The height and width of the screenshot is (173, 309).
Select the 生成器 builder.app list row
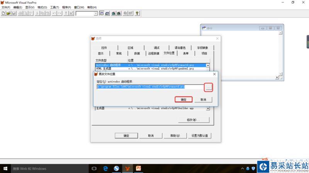click(x=151, y=108)
